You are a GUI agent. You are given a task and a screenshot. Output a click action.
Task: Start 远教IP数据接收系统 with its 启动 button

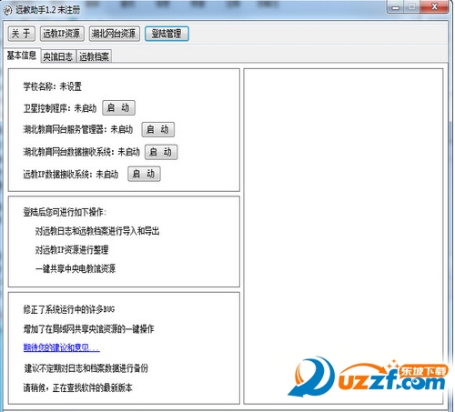pyautogui.click(x=144, y=174)
